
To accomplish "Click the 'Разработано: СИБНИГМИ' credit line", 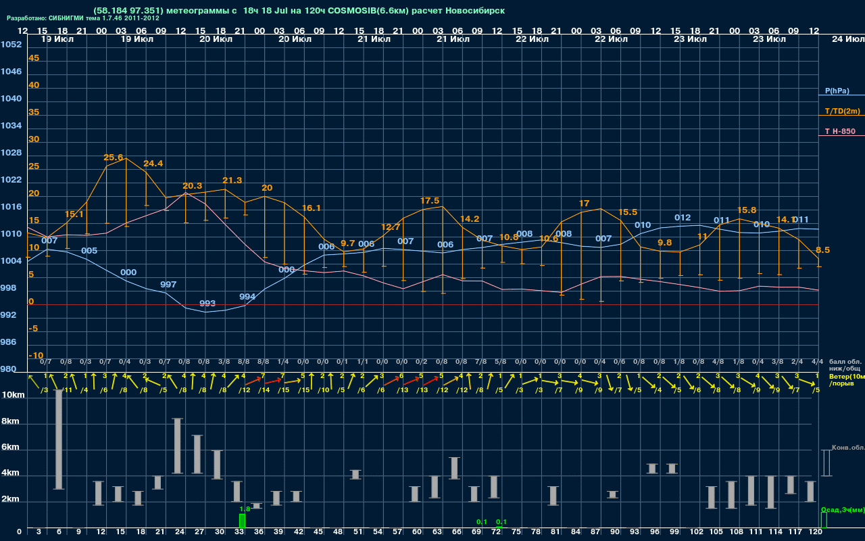I will [x=83, y=18].
